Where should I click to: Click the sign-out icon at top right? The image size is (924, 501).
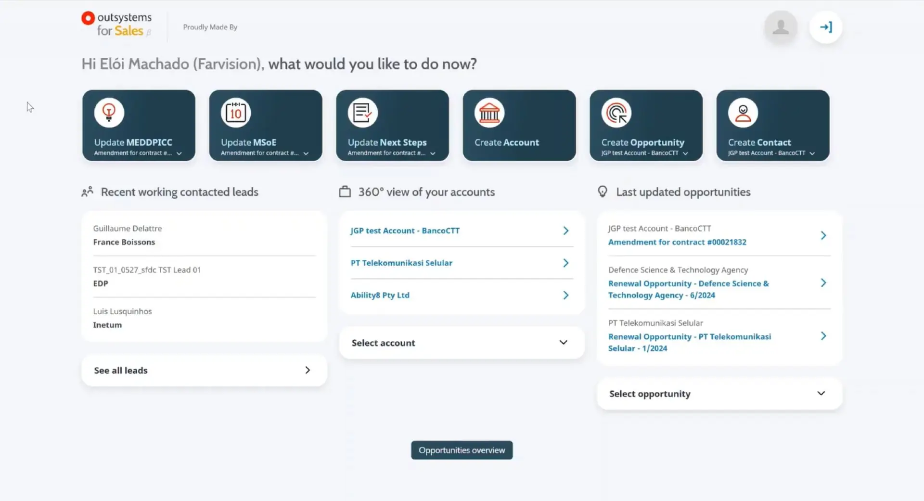tap(826, 27)
